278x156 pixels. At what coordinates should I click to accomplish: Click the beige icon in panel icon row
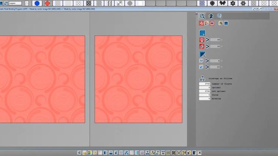point(221,23)
